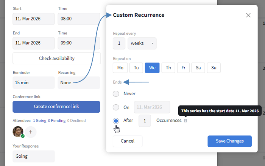Click the 1 Going attendees link

[x=40, y=121]
